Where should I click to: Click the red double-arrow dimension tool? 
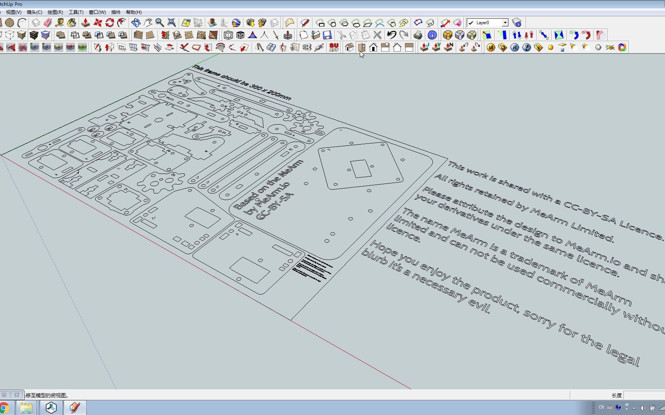pyautogui.click(x=445, y=23)
